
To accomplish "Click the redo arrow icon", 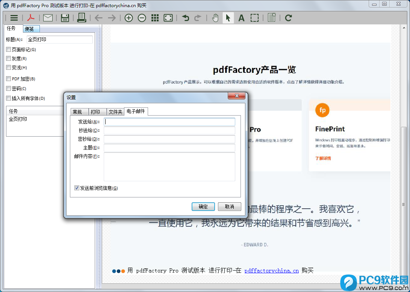I will coord(198,18).
